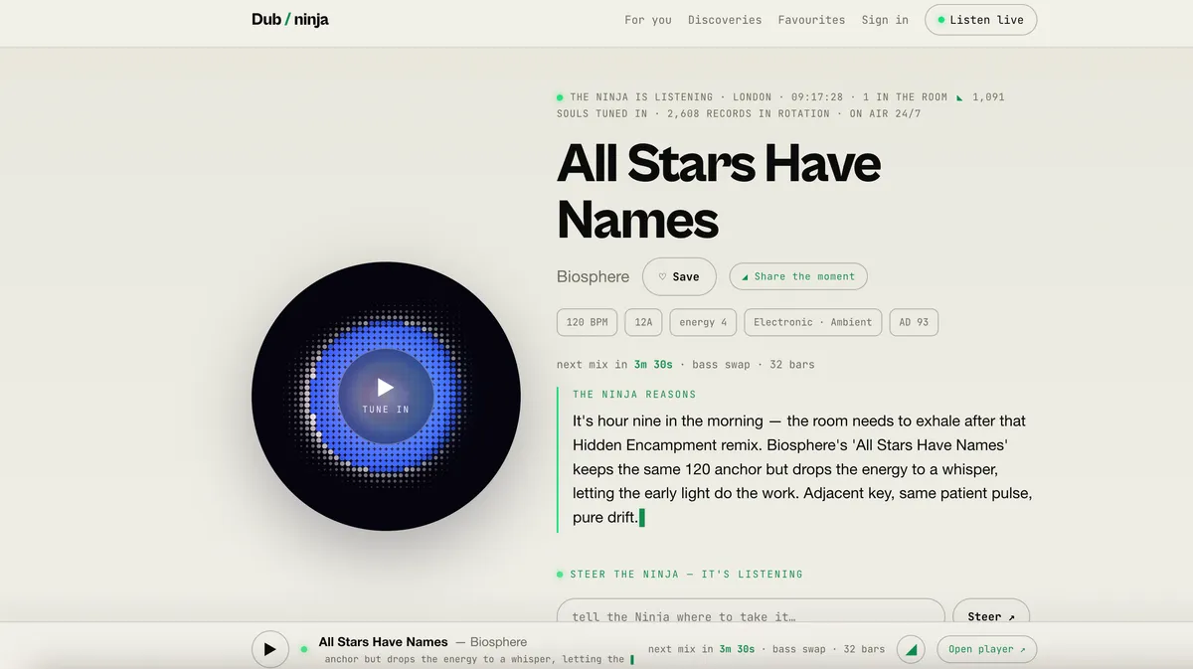Play from the bottom player bar
Viewport: 1193px width, 669px height.
tap(269, 649)
